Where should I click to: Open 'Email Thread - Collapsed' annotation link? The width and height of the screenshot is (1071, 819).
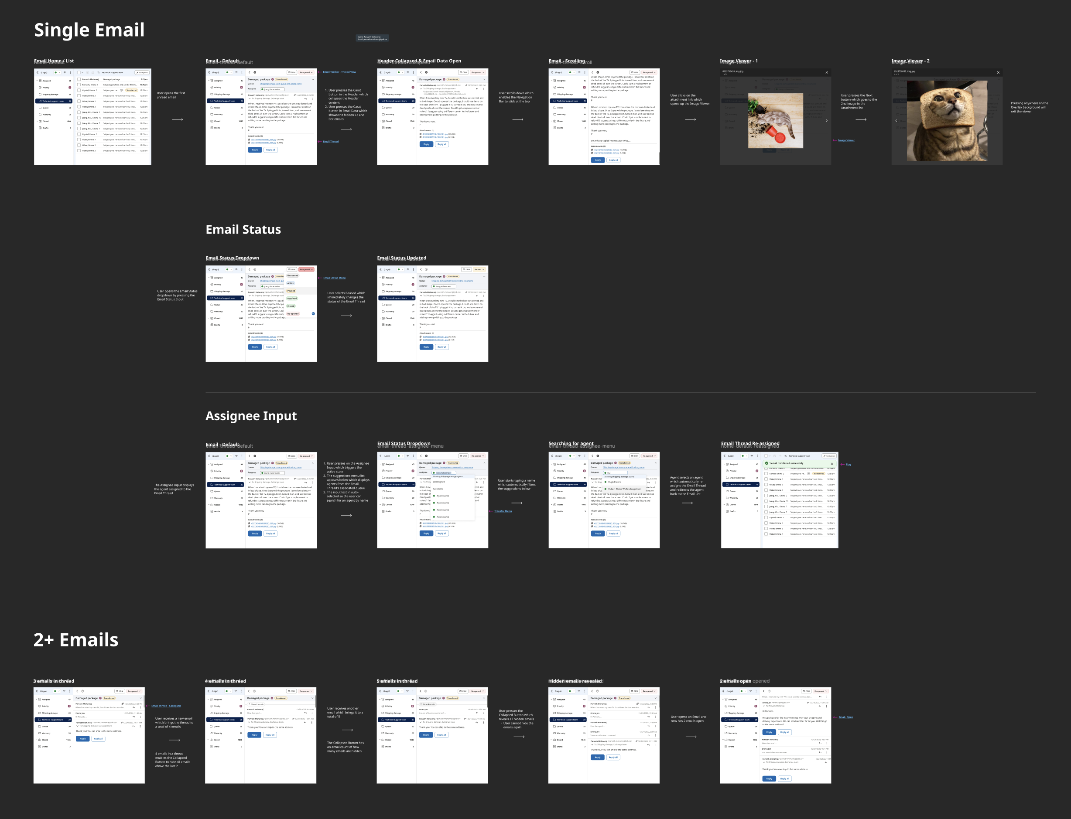point(166,706)
